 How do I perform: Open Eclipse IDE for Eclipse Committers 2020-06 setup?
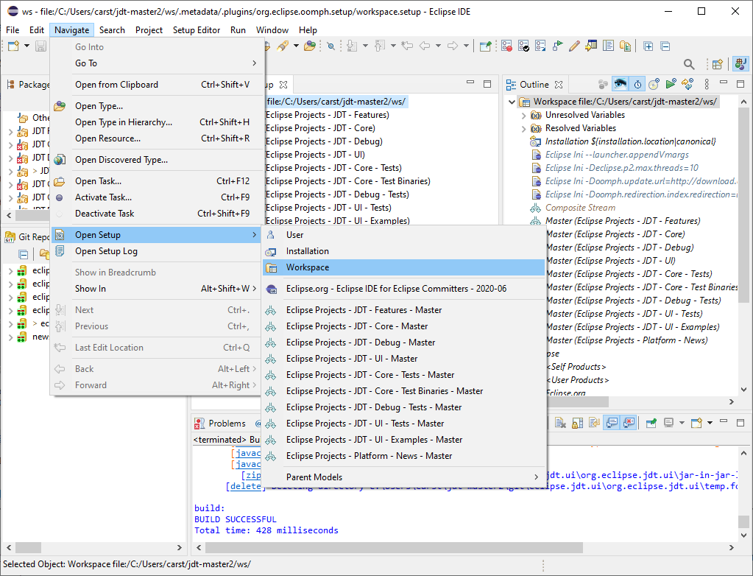[x=403, y=289]
